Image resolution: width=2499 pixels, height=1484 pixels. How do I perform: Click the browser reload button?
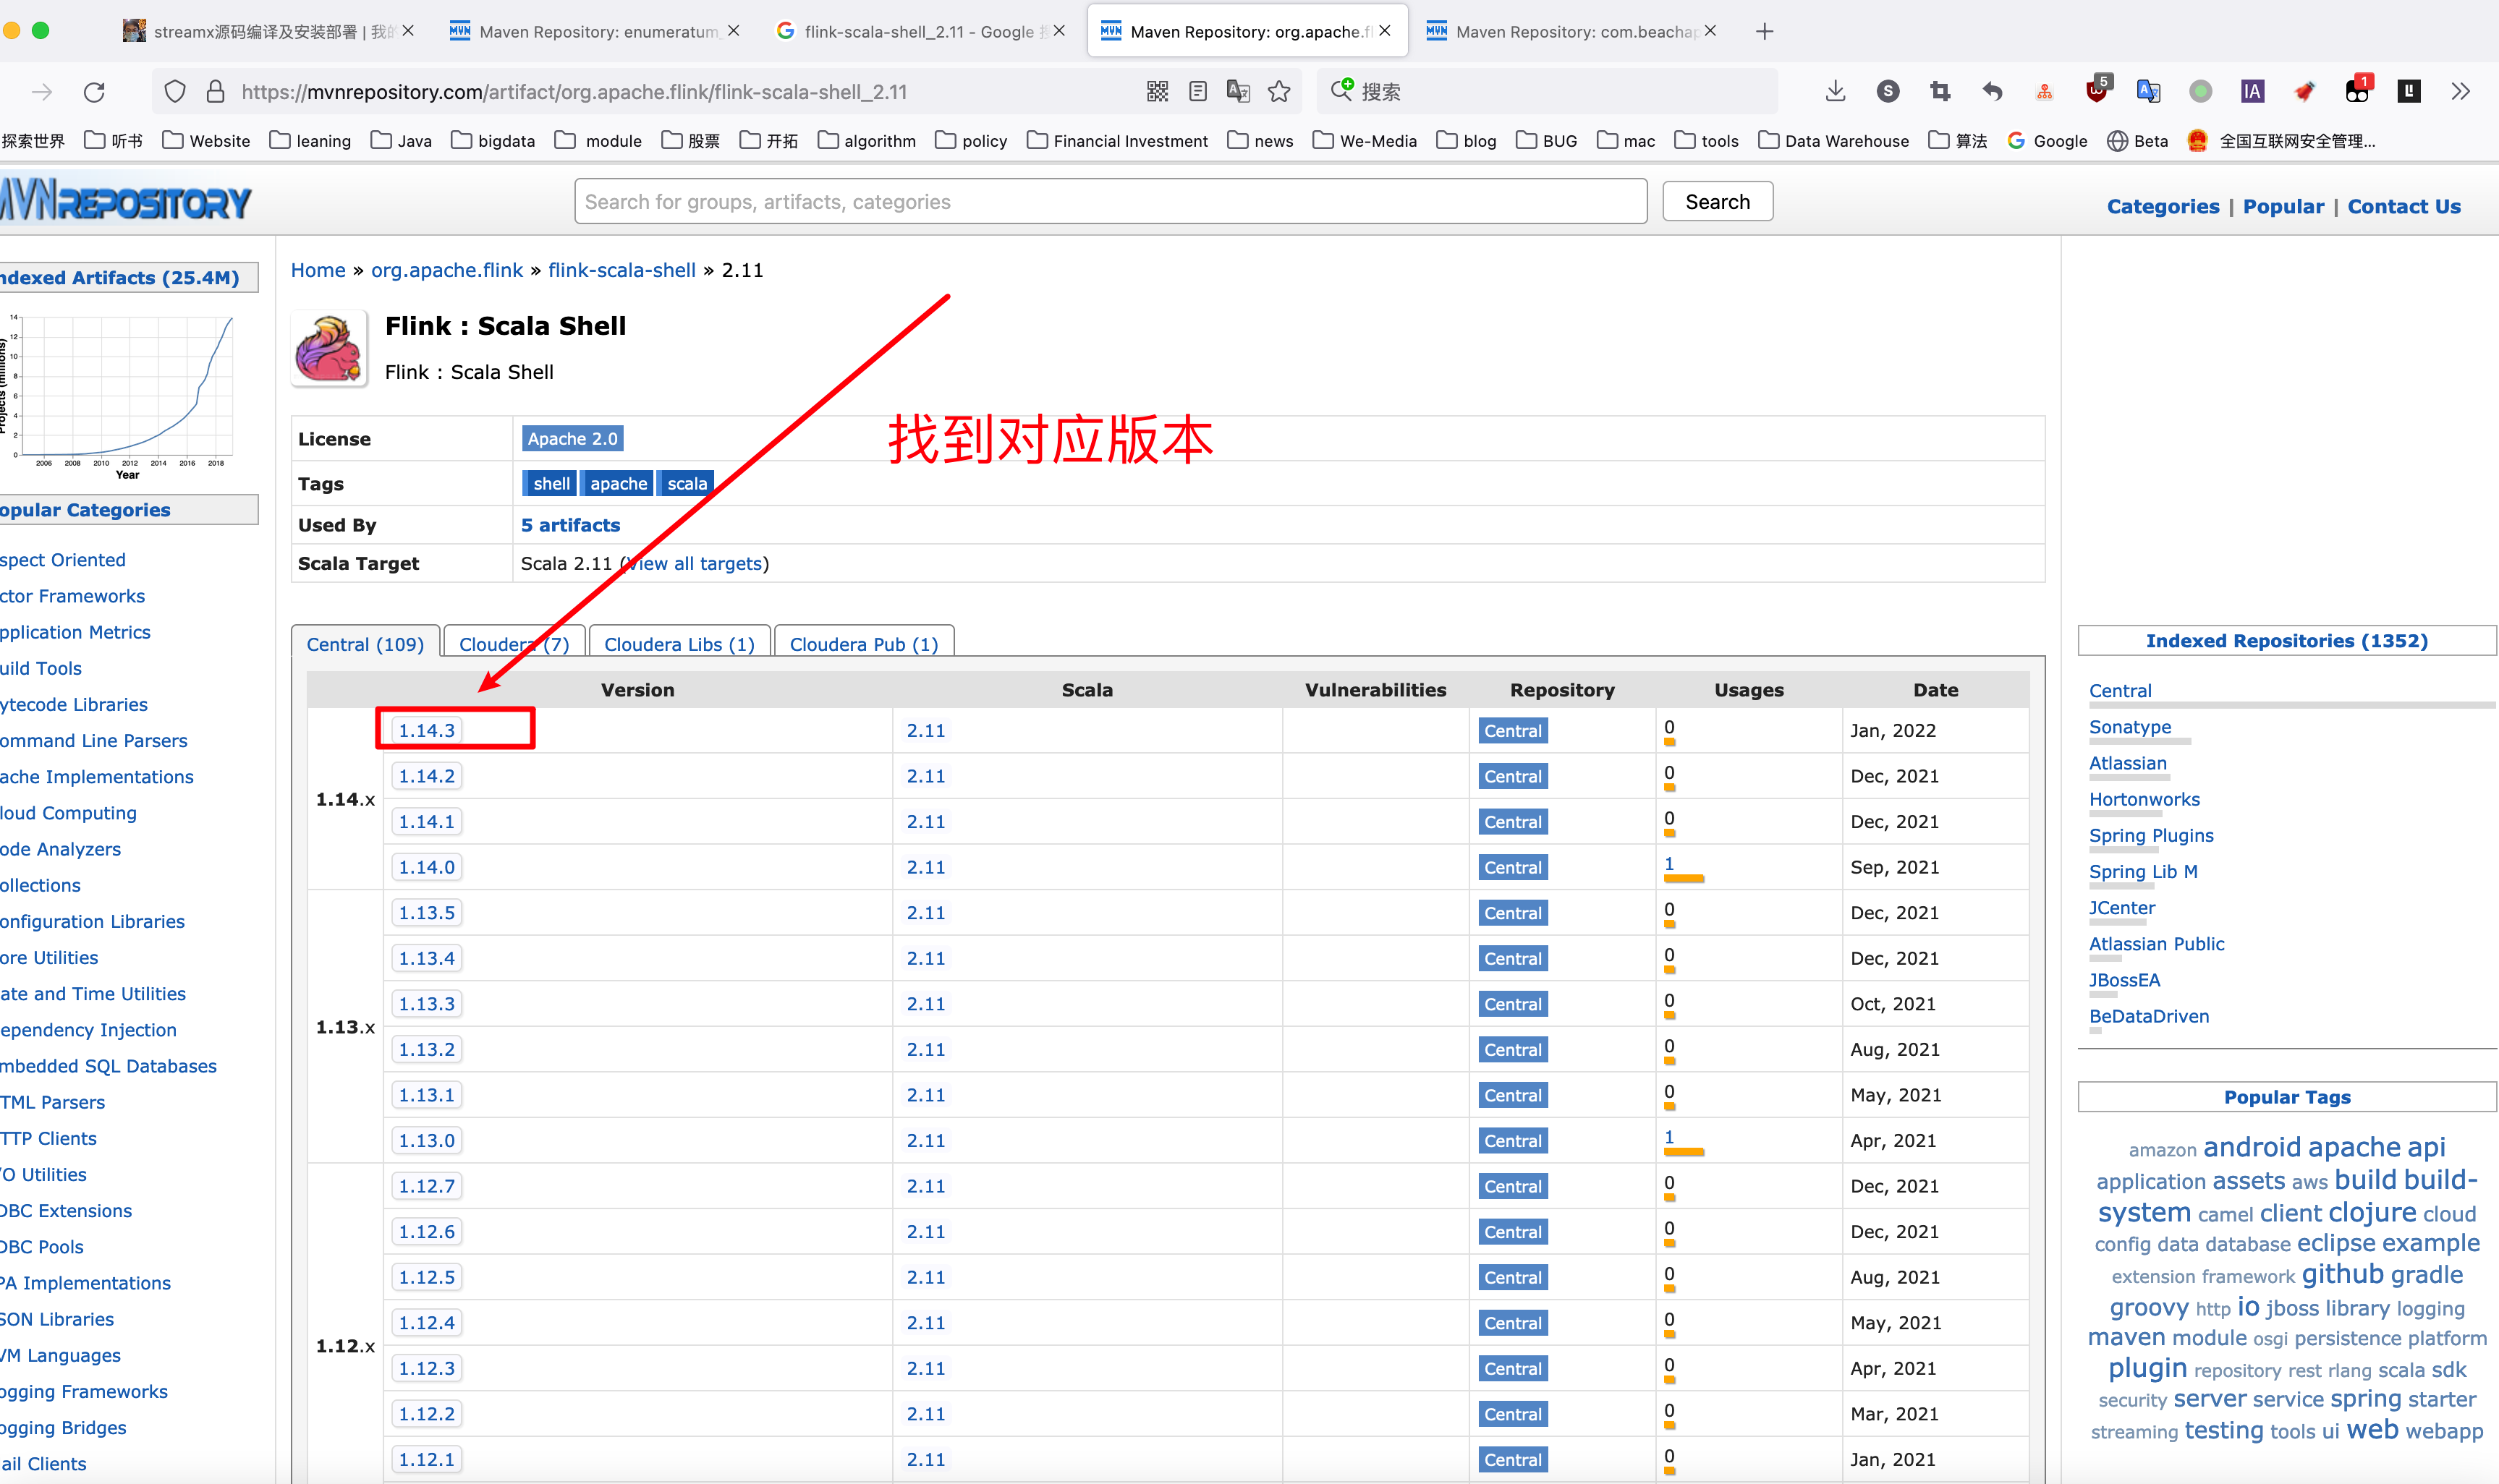[x=94, y=92]
